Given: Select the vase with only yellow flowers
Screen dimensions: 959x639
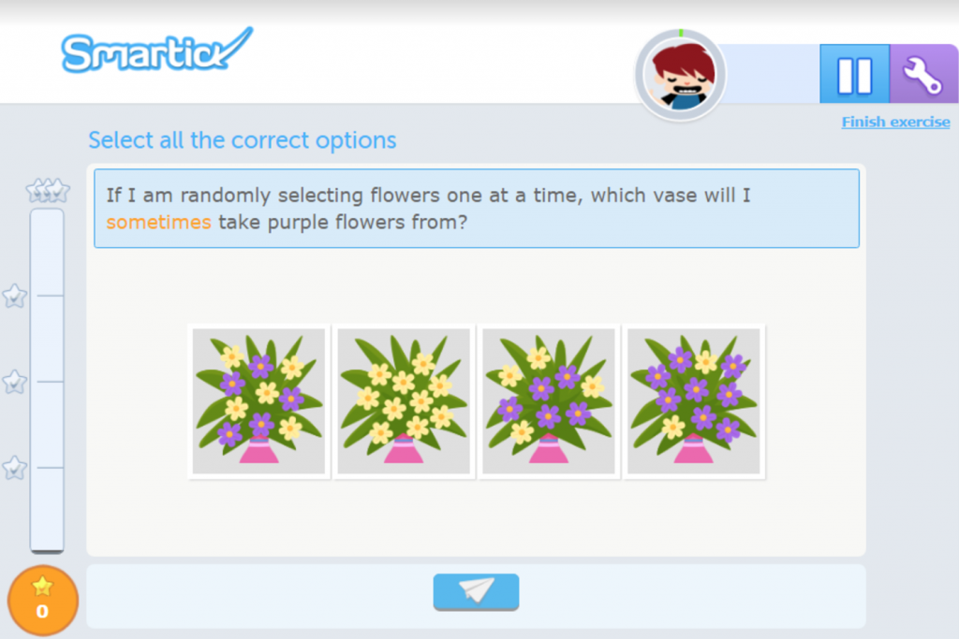Looking at the screenshot, I should [x=404, y=400].
